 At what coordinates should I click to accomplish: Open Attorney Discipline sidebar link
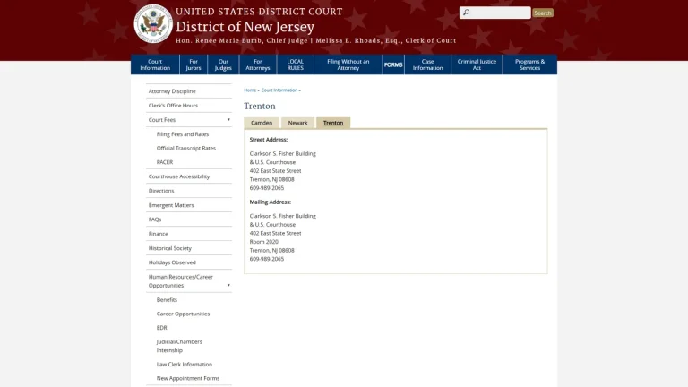point(172,91)
